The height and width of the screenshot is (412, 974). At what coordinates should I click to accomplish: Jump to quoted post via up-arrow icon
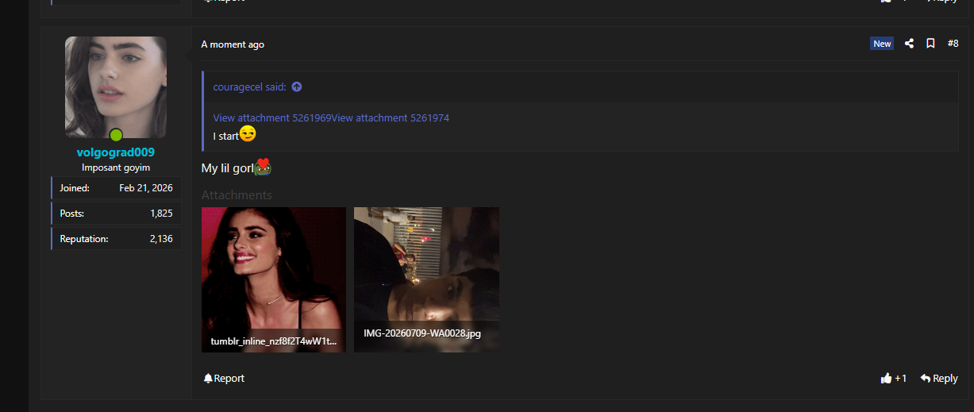pyautogui.click(x=297, y=87)
